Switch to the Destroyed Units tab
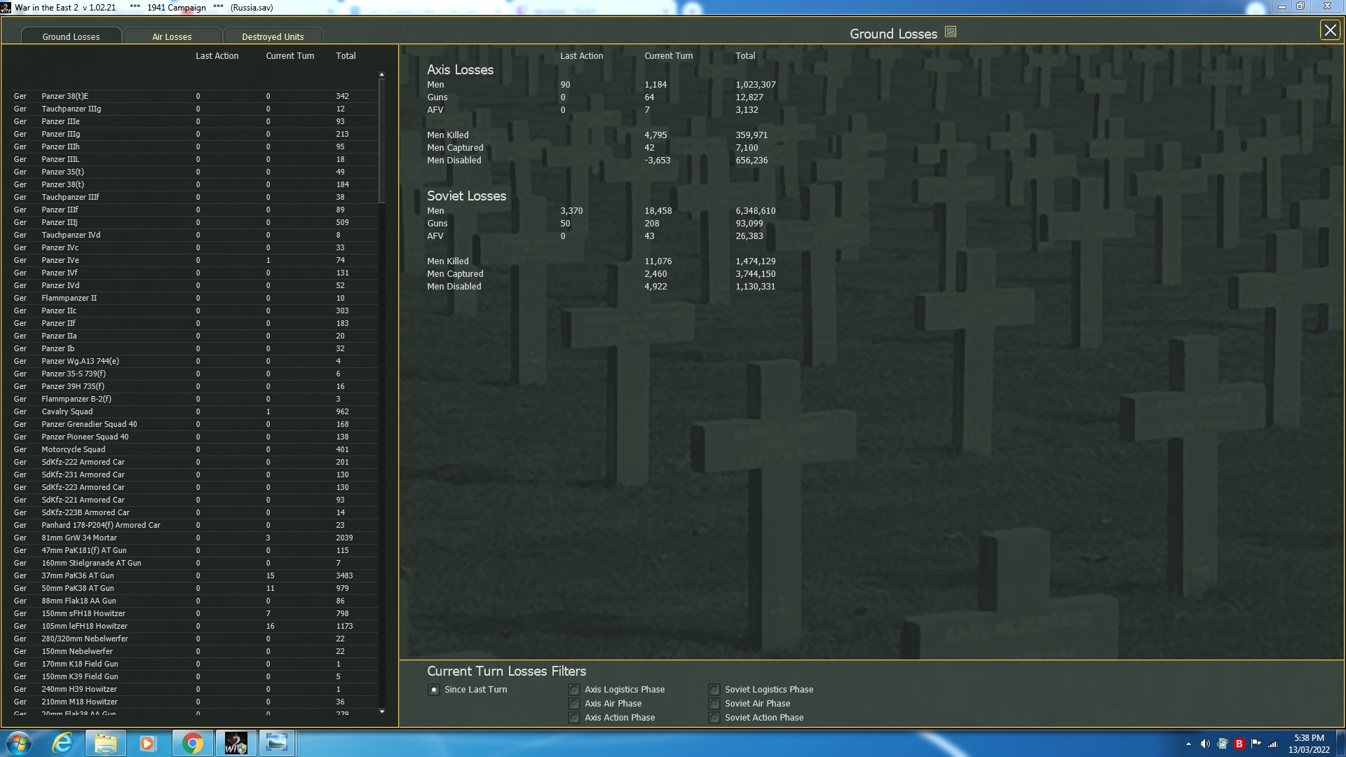 tap(273, 36)
